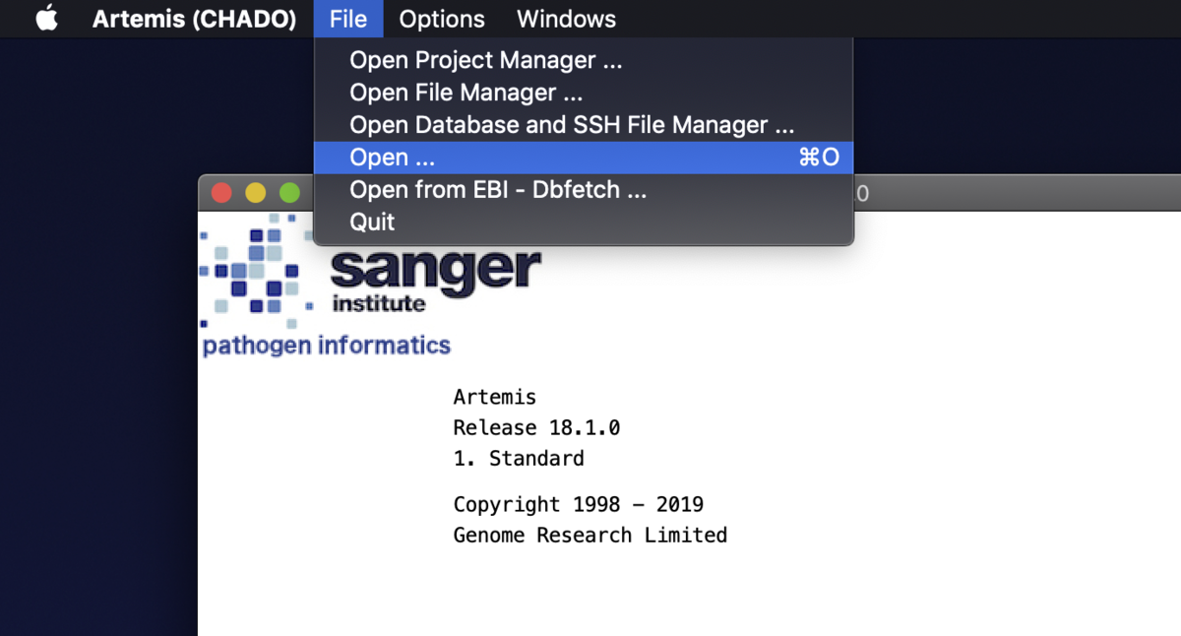Choose Open Database and SSH File Manager ...
Image resolution: width=1181 pixels, height=636 pixels.
click(584, 125)
